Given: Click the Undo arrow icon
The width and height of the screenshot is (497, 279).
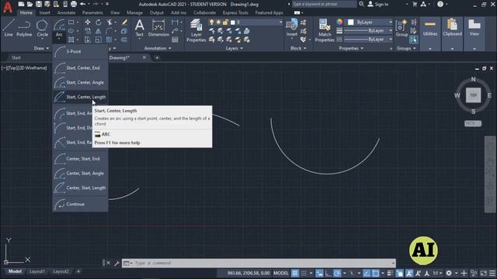Looking at the screenshot, I should (x=83, y=4).
